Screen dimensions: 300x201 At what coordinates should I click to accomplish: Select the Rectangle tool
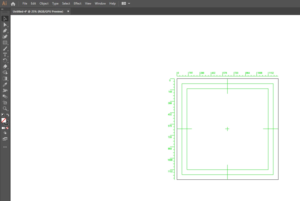(x=5, y=43)
